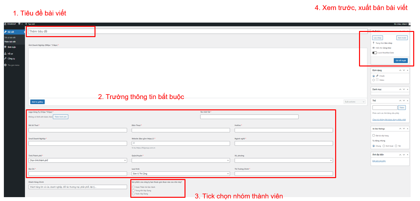Screen dimensions: 420x201
Task: Open Công cụ tools section
Action: (x=11, y=58)
